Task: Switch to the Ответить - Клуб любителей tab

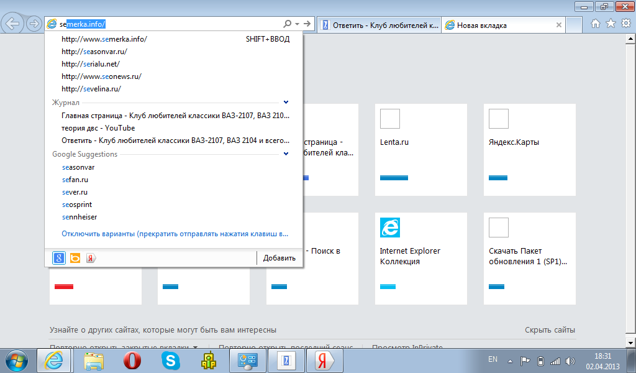Action: [x=379, y=25]
